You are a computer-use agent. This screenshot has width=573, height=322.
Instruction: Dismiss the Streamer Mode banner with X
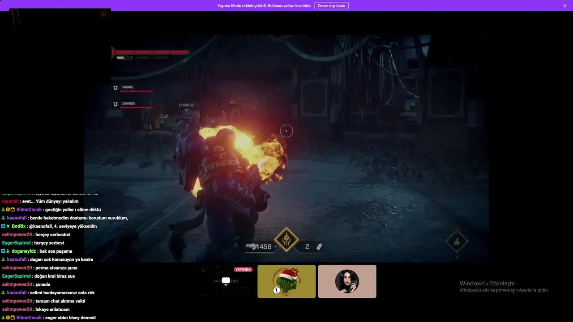pyautogui.click(x=565, y=6)
